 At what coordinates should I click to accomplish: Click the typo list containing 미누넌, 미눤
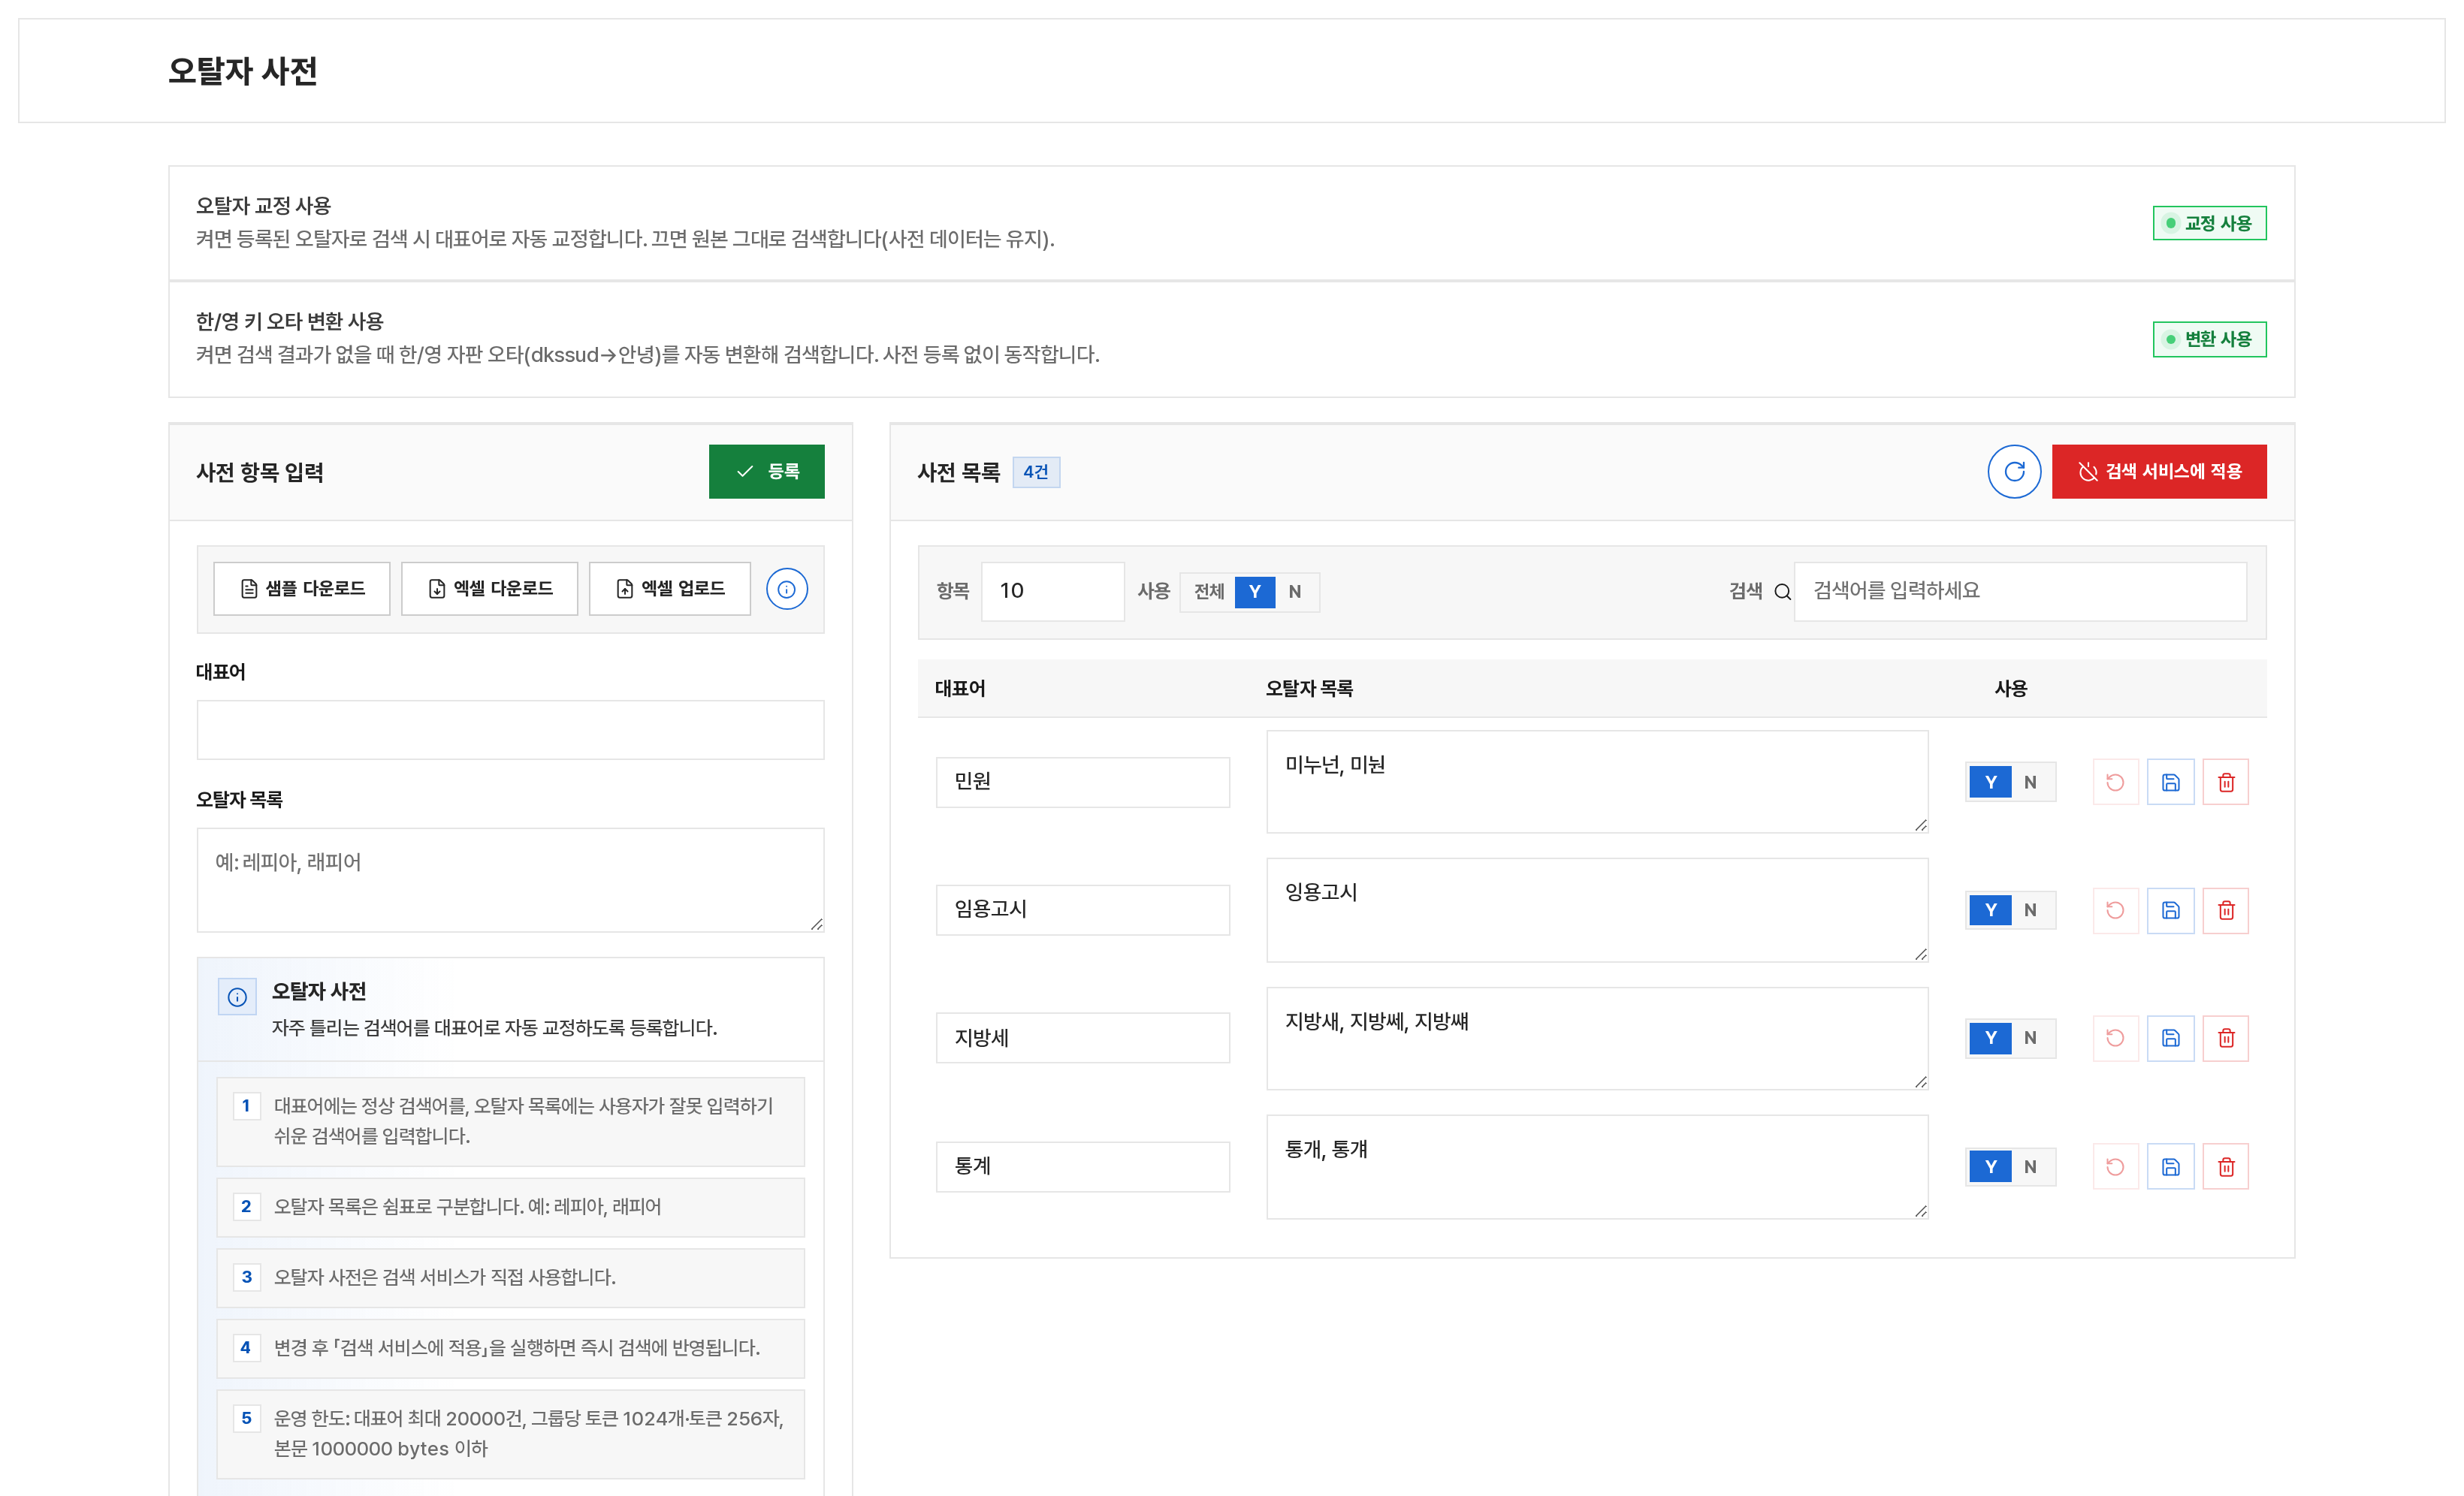[1597, 782]
